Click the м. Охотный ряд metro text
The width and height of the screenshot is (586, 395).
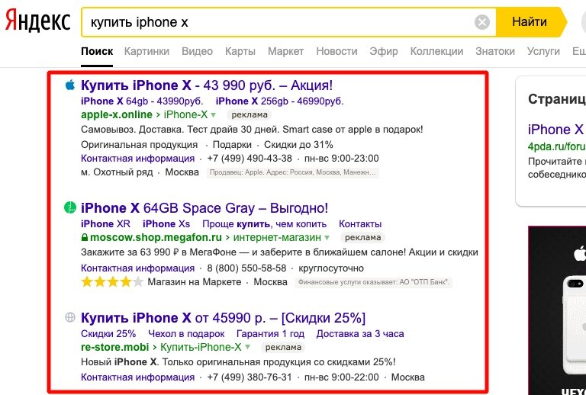117,172
